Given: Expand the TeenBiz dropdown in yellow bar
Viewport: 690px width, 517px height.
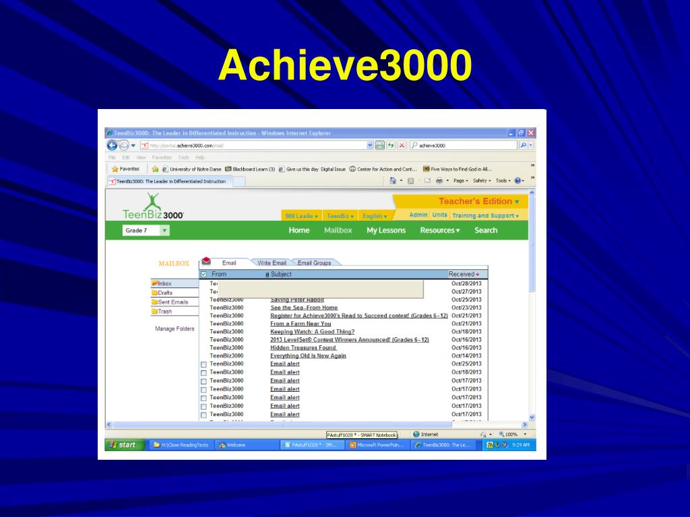Looking at the screenshot, I should coord(340,216).
